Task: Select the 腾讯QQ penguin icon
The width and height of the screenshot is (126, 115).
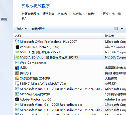Action: point(17,73)
